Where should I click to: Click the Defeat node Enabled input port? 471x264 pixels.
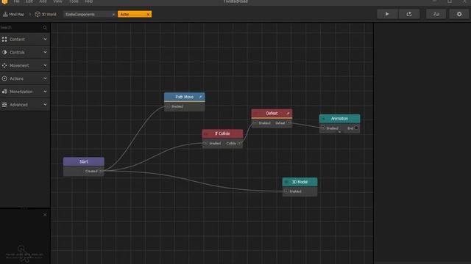(255, 122)
